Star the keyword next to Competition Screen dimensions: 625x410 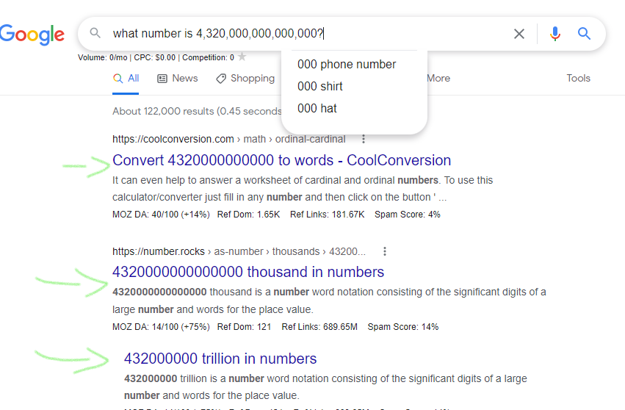click(x=242, y=57)
